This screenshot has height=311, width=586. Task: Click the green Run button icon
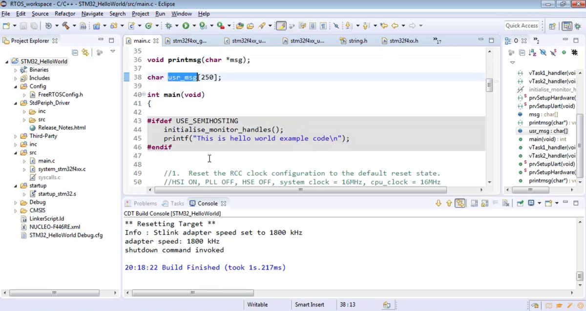(186, 26)
